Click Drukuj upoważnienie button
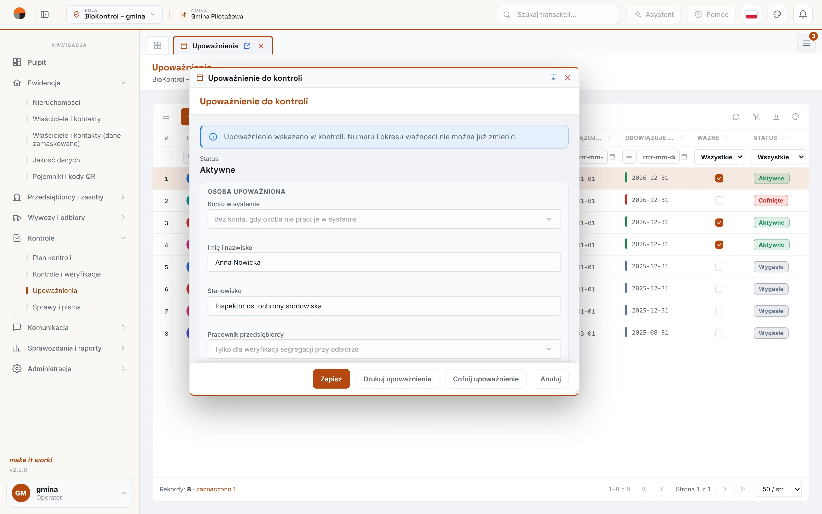Image resolution: width=822 pixels, height=514 pixels. (397, 379)
